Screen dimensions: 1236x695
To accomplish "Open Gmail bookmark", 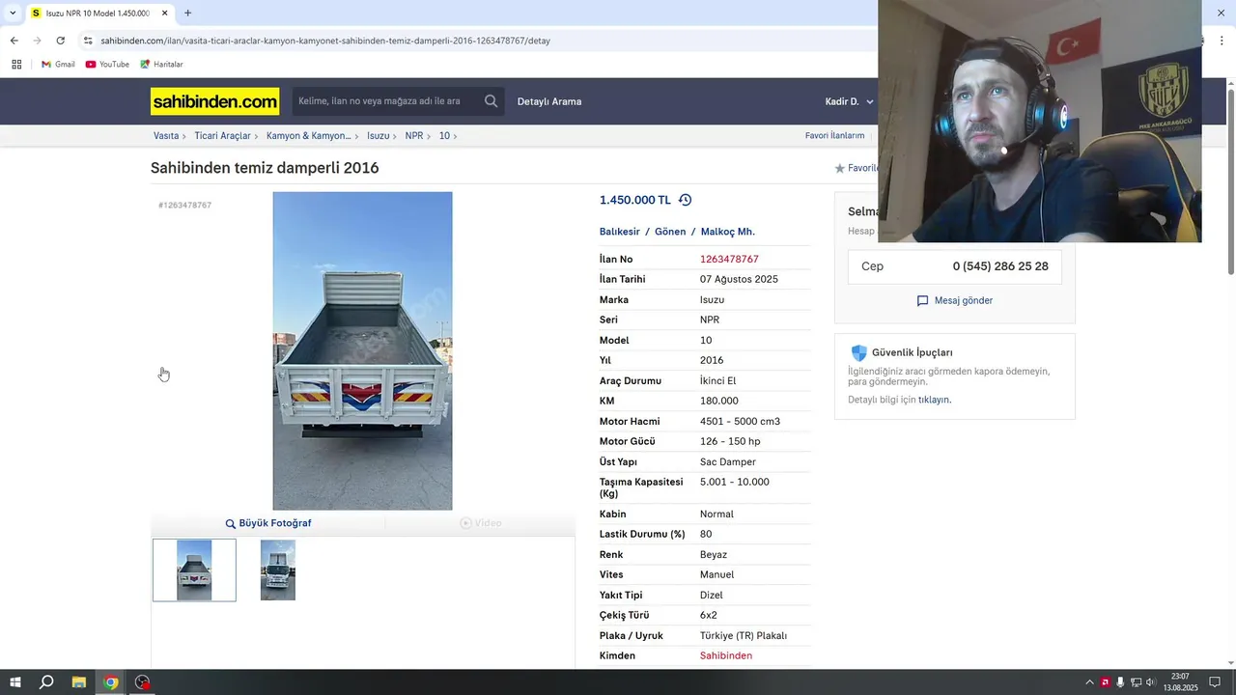I will (x=58, y=65).
